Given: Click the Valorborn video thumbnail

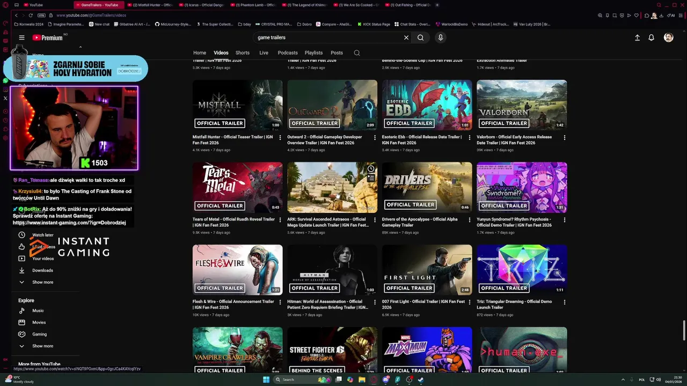Looking at the screenshot, I should (522, 105).
